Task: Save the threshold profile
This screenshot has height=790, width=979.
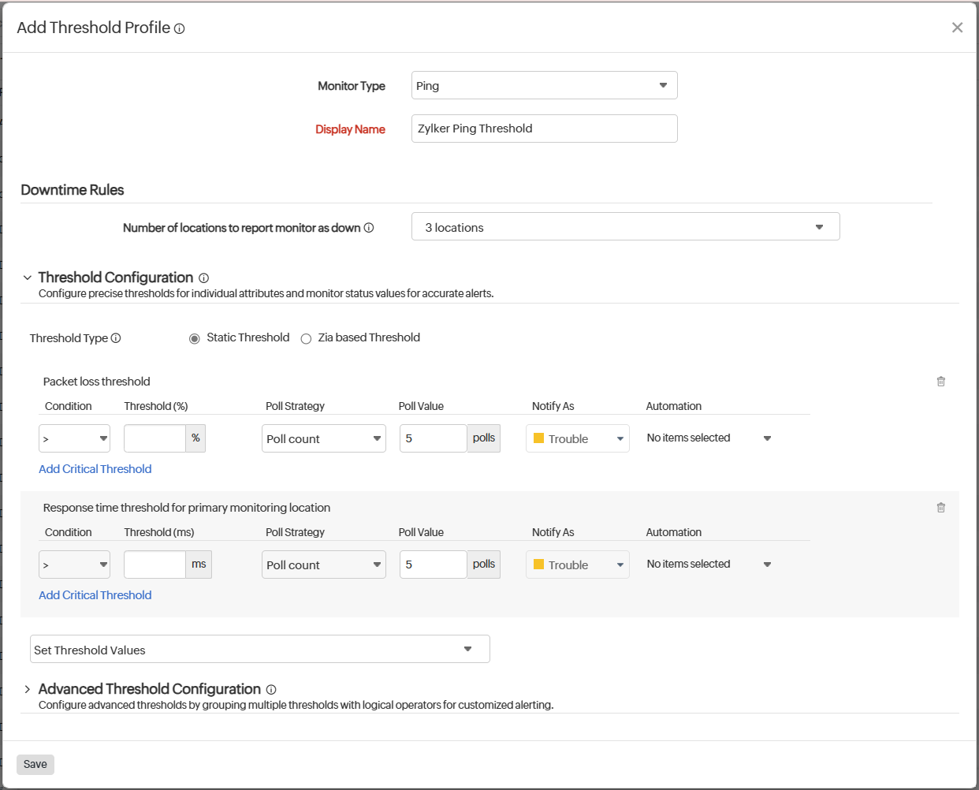Action: coord(35,764)
